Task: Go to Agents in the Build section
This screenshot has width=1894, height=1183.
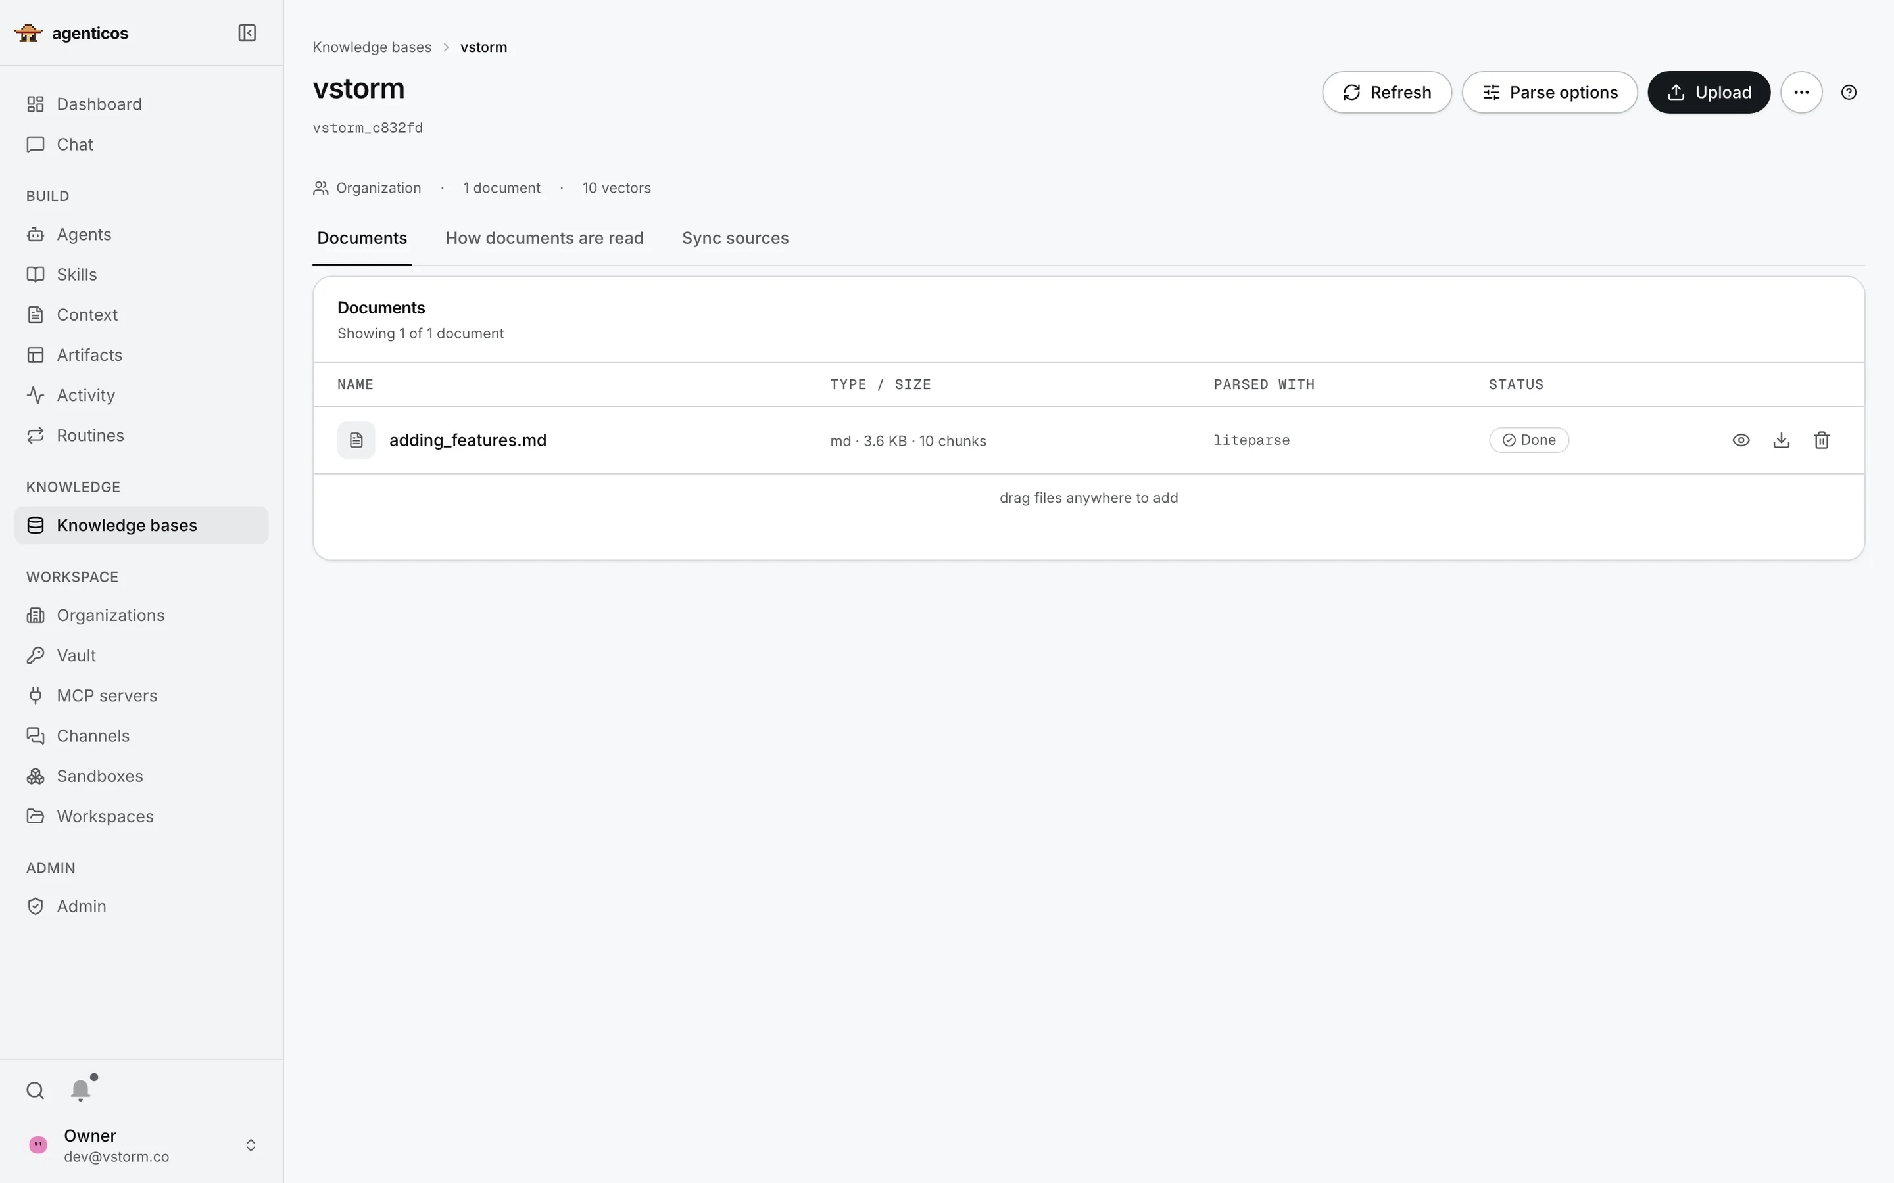Action: click(x=141, y=234)
